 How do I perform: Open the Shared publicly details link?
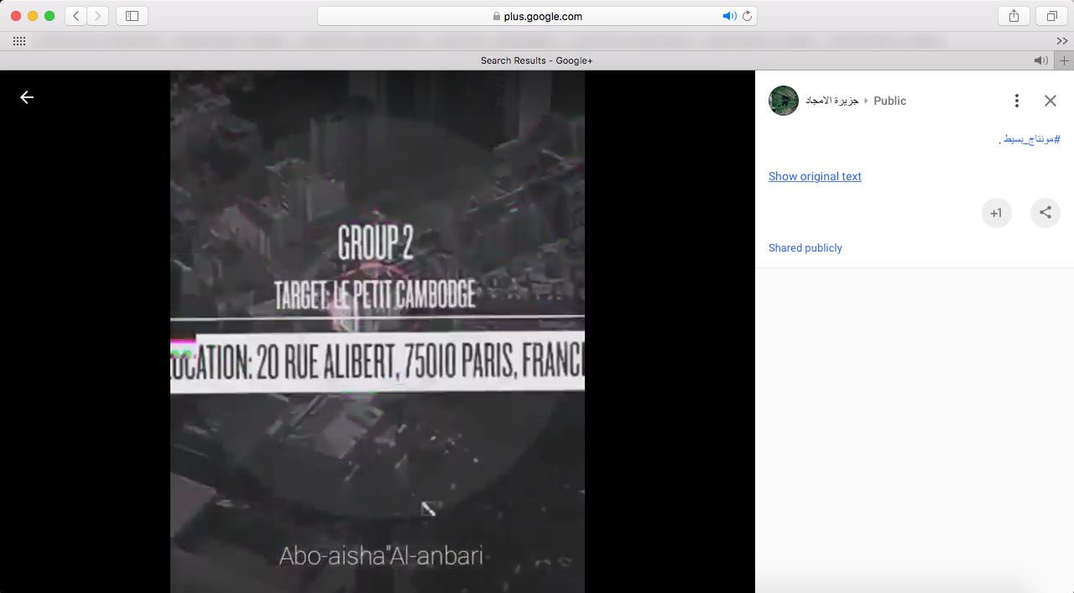click(805, 248)
